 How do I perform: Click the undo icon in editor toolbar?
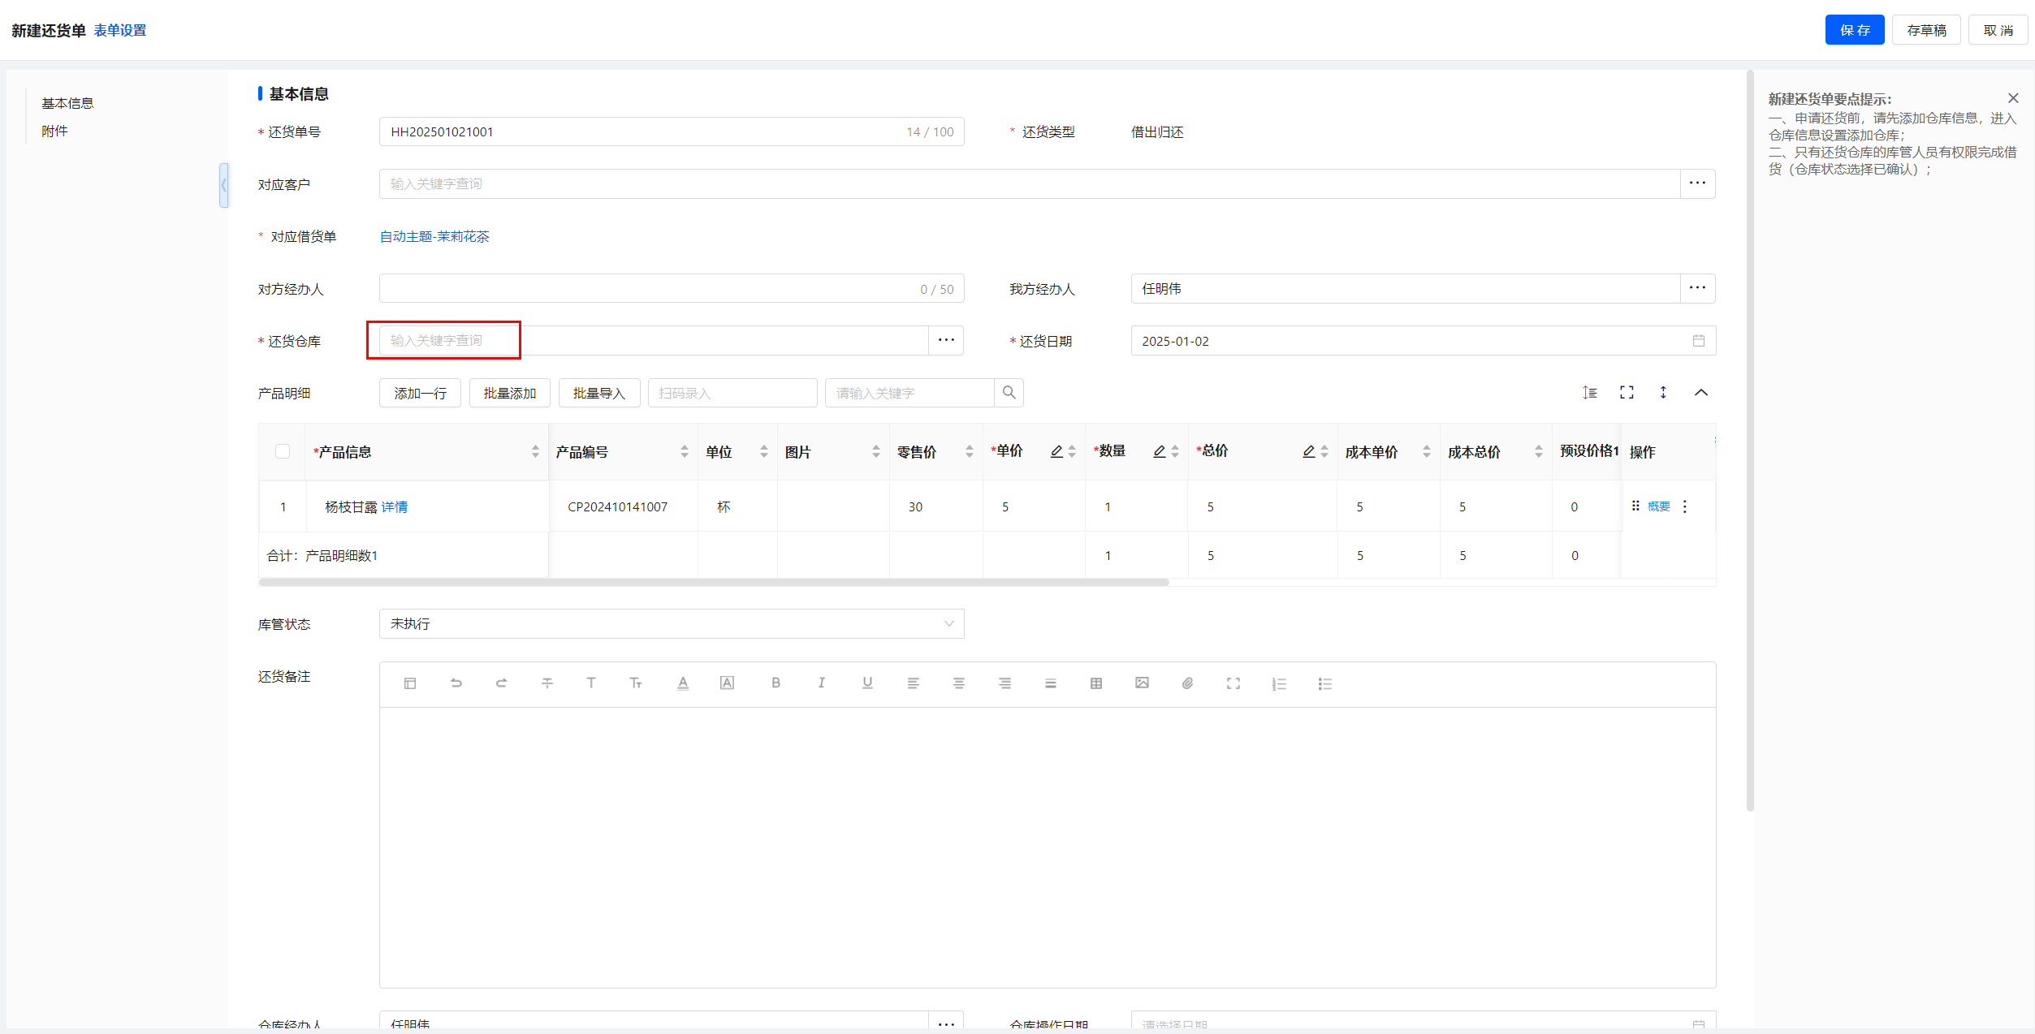pos(456,683)
